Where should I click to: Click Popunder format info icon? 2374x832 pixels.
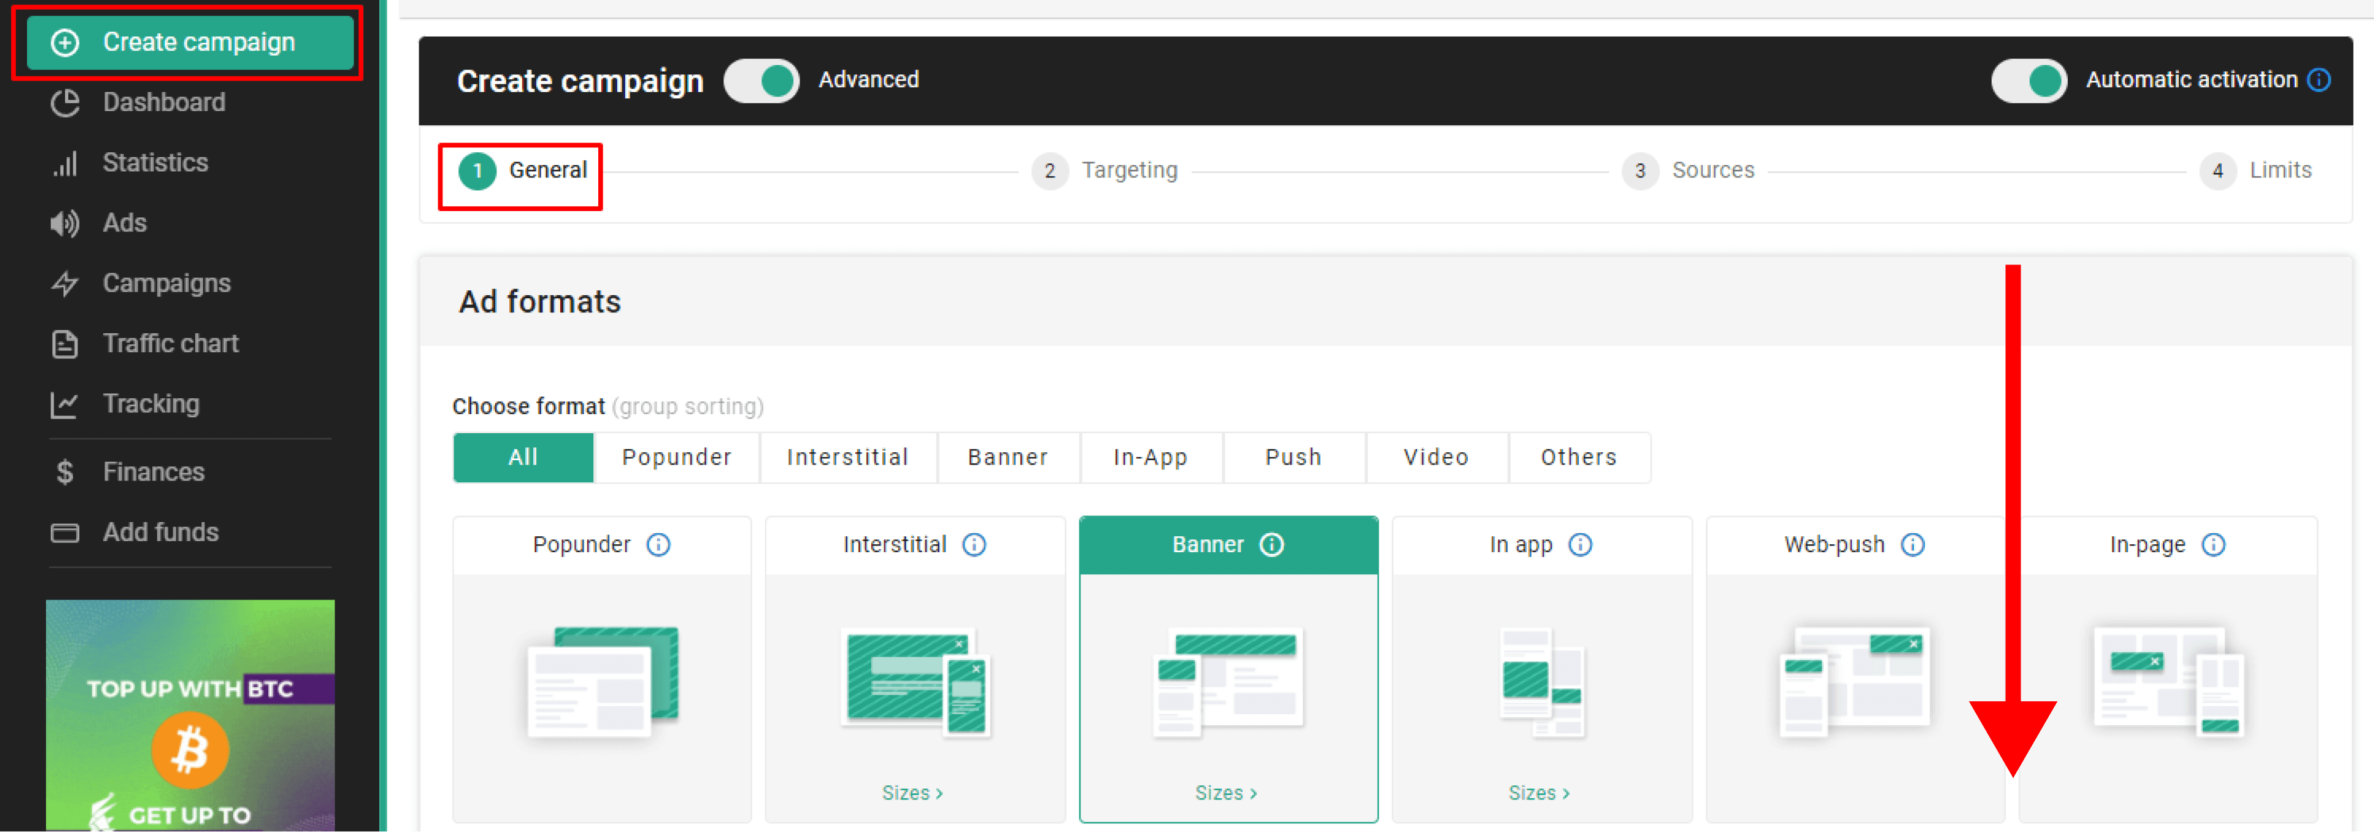658,544
